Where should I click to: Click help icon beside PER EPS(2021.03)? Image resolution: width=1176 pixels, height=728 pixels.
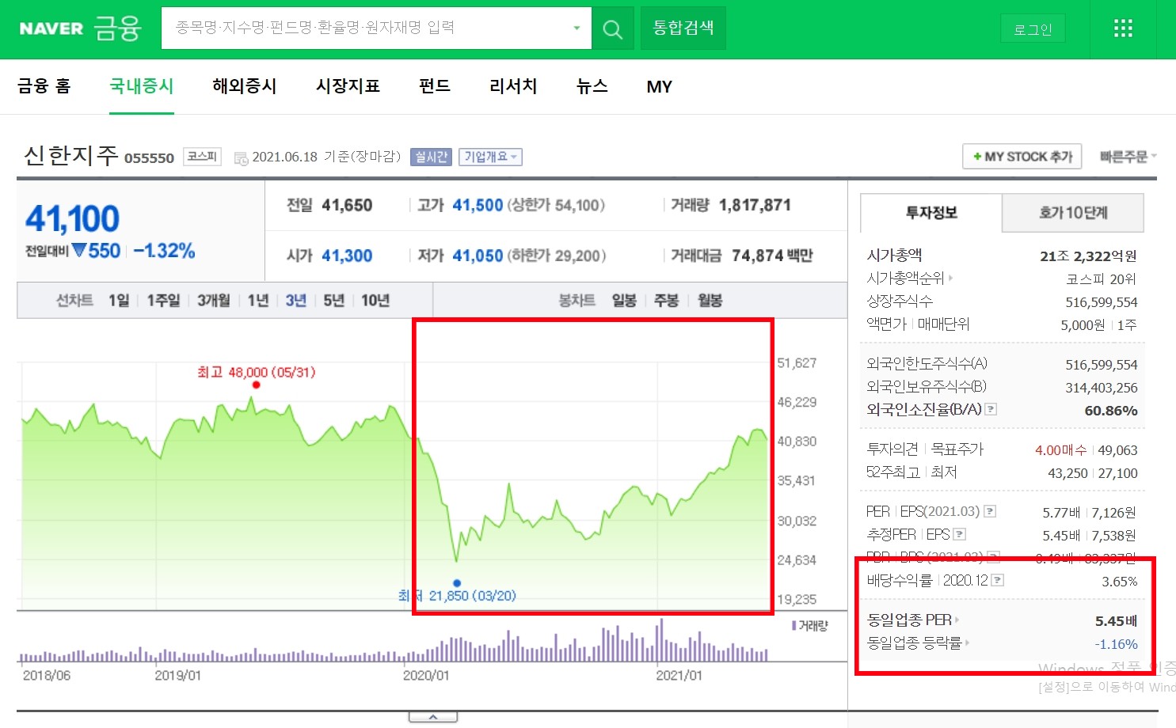pos(989,510)
